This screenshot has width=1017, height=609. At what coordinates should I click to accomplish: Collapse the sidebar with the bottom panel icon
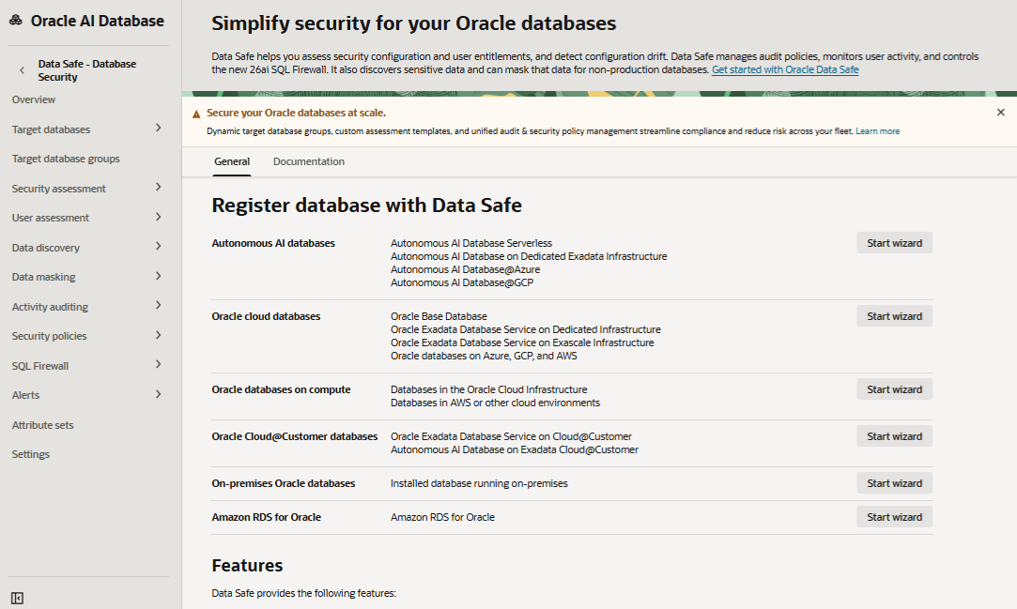(x=18, y=598)
